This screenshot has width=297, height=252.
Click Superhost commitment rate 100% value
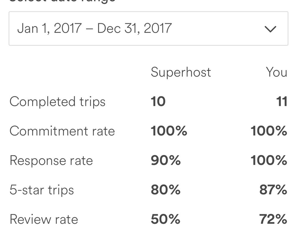click(x=169, y=131)
